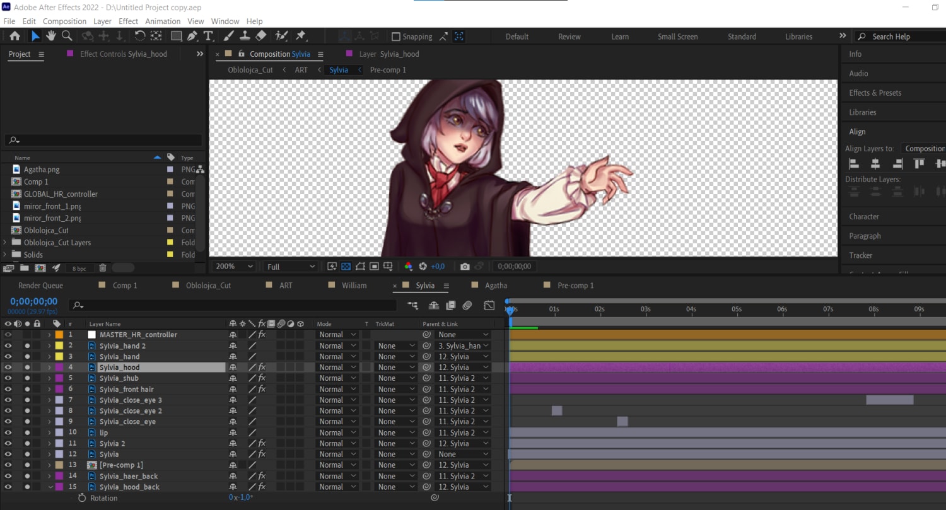Toggle solo for Sylvia_hand 2 layer
Viewport: 946px width, 510px height.
tap(27, 346)
